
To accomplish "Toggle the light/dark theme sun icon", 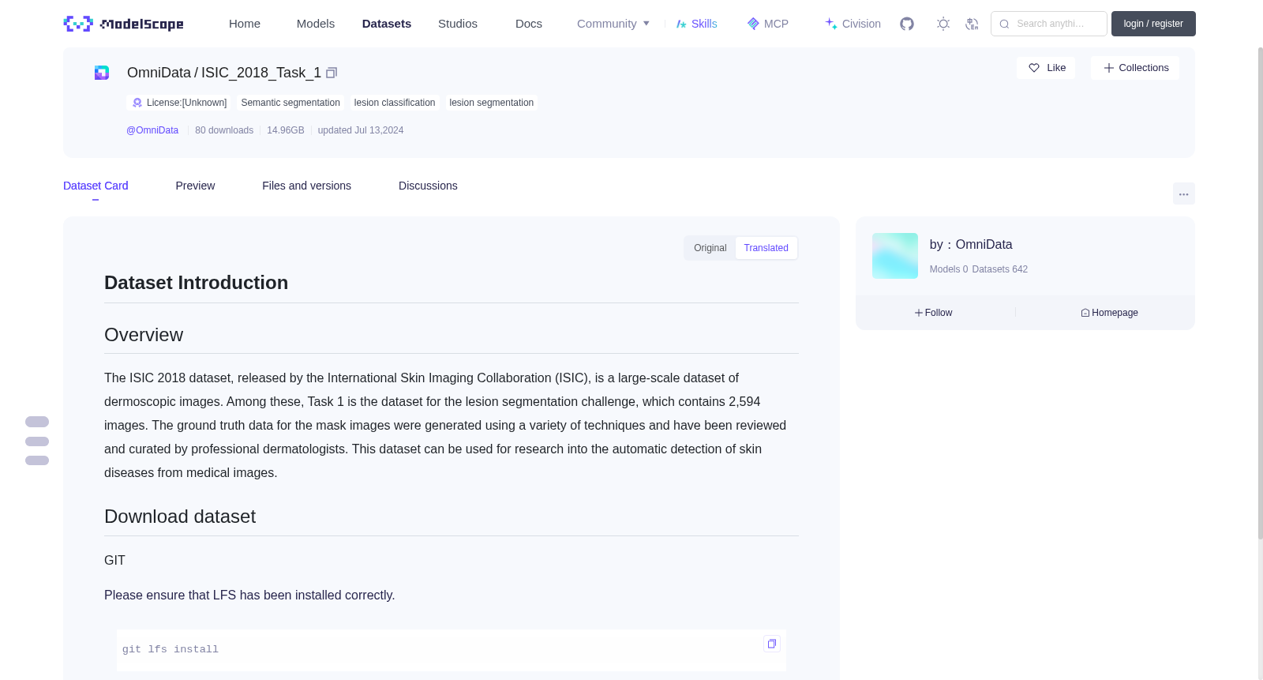I will [x=943, y=24].
